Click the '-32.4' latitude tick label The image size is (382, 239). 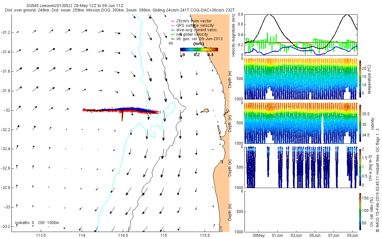click(6, 149)
